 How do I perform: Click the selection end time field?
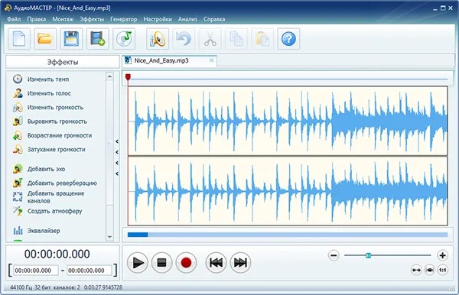(90, 271)
